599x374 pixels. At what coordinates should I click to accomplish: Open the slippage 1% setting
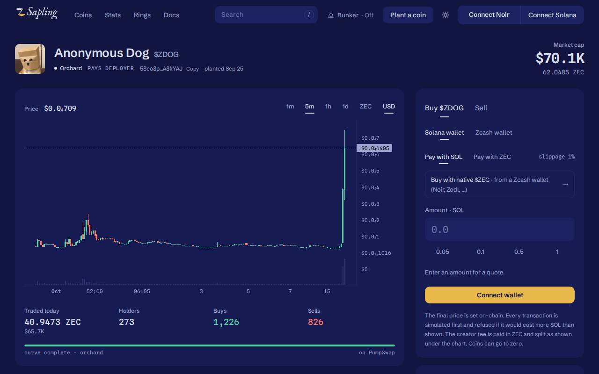point(556,157)
